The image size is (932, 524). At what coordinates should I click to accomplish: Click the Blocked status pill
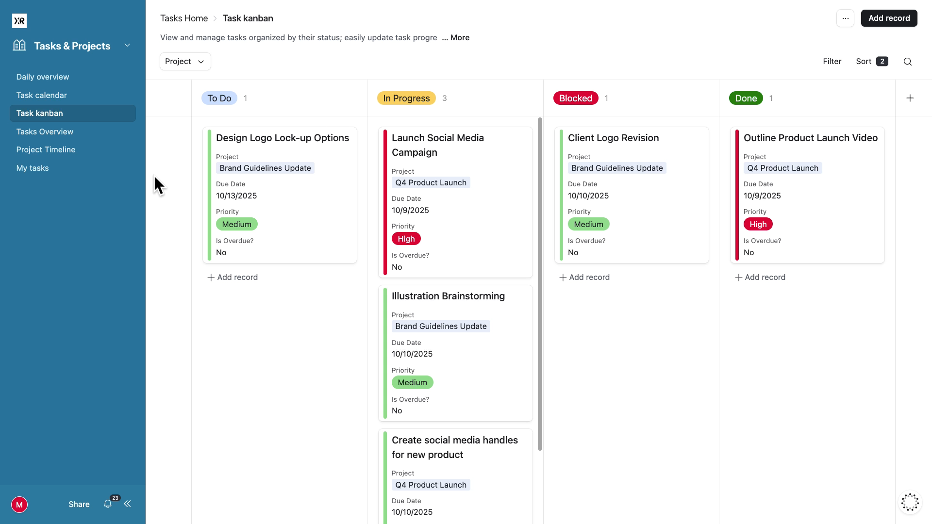pyautogui.click(x=575, y=98)
